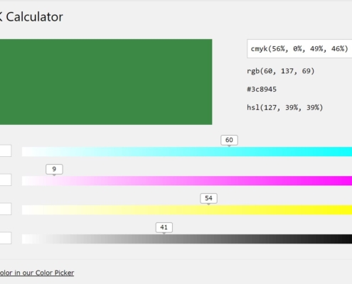
Task: Click the yellow slider handle labeled 54
Action: [208, 199]
